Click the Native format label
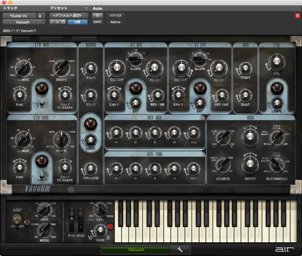 [115, 22]
